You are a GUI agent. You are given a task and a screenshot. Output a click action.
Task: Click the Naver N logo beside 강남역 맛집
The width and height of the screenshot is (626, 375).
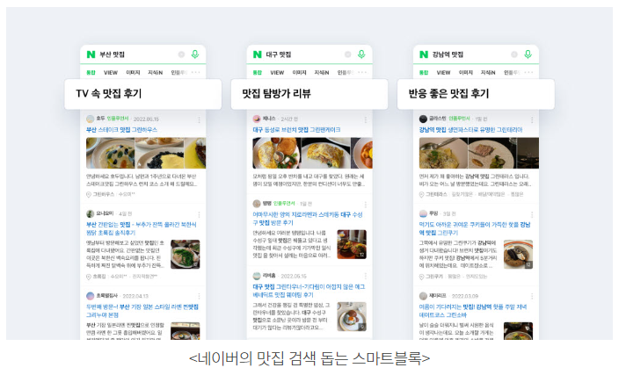click(424, 54)
